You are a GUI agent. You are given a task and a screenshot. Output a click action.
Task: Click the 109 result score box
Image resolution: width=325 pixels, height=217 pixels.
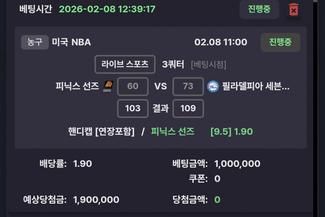pyautogui.click(x=188, y=108)
